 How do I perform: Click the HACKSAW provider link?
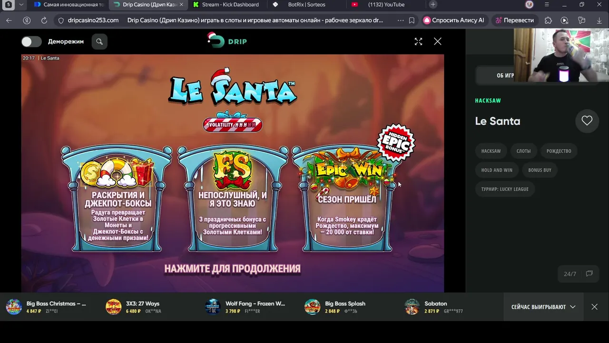(488, 101)
